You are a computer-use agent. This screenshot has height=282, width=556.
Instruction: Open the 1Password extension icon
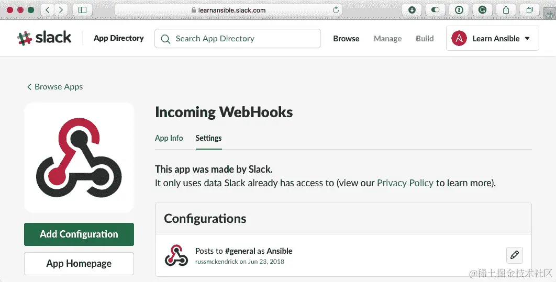point(459,10)
